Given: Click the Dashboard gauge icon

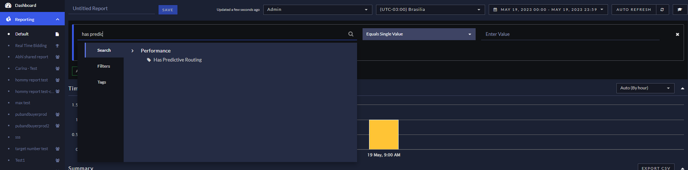Looking at the screenshot, I should (8, 6).
